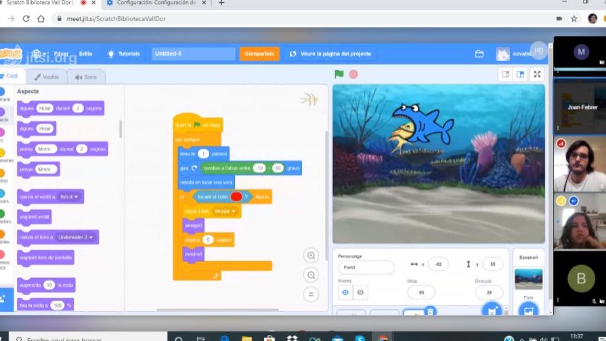Screen dimensions: 606x341
Task: Click the amaga't block in script
Action: [193, 226]
